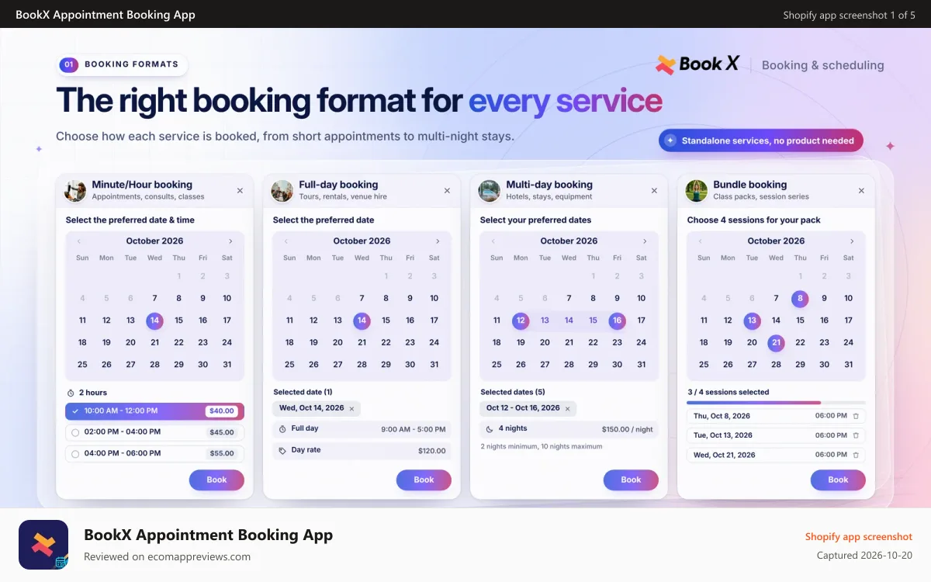Select the 04:00 PM - 06:00 PM slot
The height and width of the screenshot is (582, 931).
tap(154, 454)
